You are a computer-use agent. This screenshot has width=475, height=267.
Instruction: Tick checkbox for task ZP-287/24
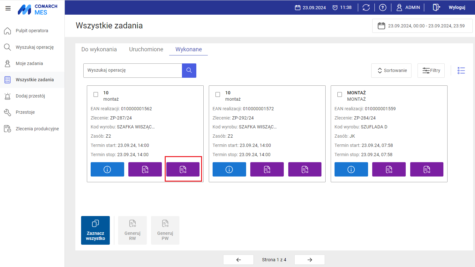(96, 94)
